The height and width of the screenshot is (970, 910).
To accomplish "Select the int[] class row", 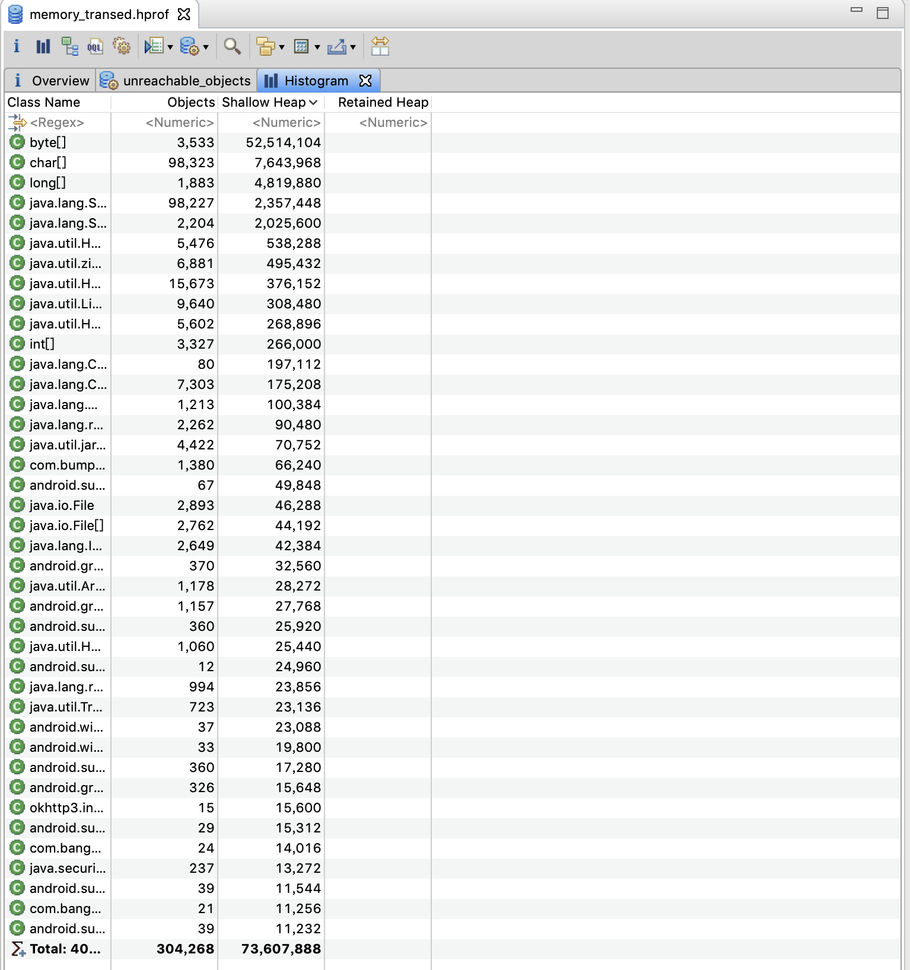I will 453,344.
